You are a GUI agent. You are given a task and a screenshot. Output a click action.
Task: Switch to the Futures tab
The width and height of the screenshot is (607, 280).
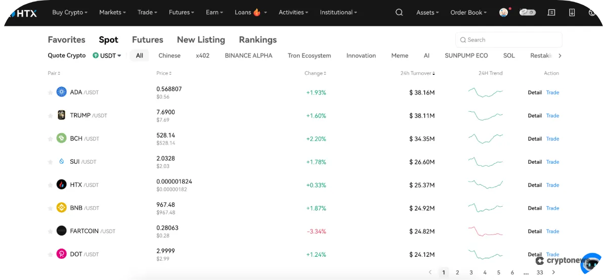pyautogui.click(x=147, y=39)
